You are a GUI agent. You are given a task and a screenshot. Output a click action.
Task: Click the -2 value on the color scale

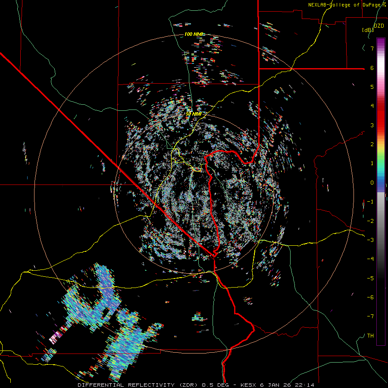click(x=370, y=221)
